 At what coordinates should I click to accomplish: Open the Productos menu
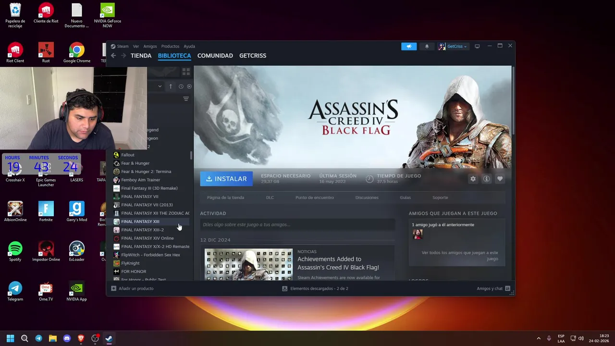170,46
